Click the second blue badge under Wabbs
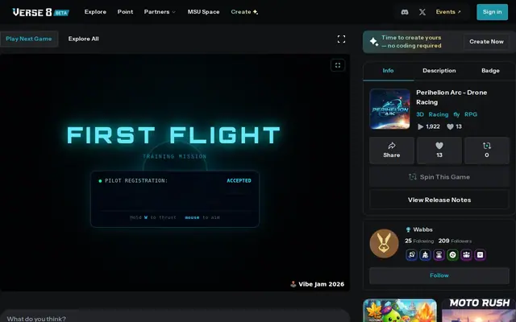The image size is (516, 322). 425,254
